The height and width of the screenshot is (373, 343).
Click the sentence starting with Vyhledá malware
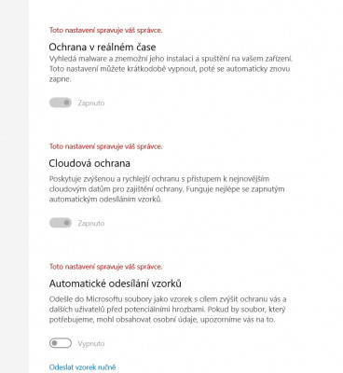click(x=171, y=59)
